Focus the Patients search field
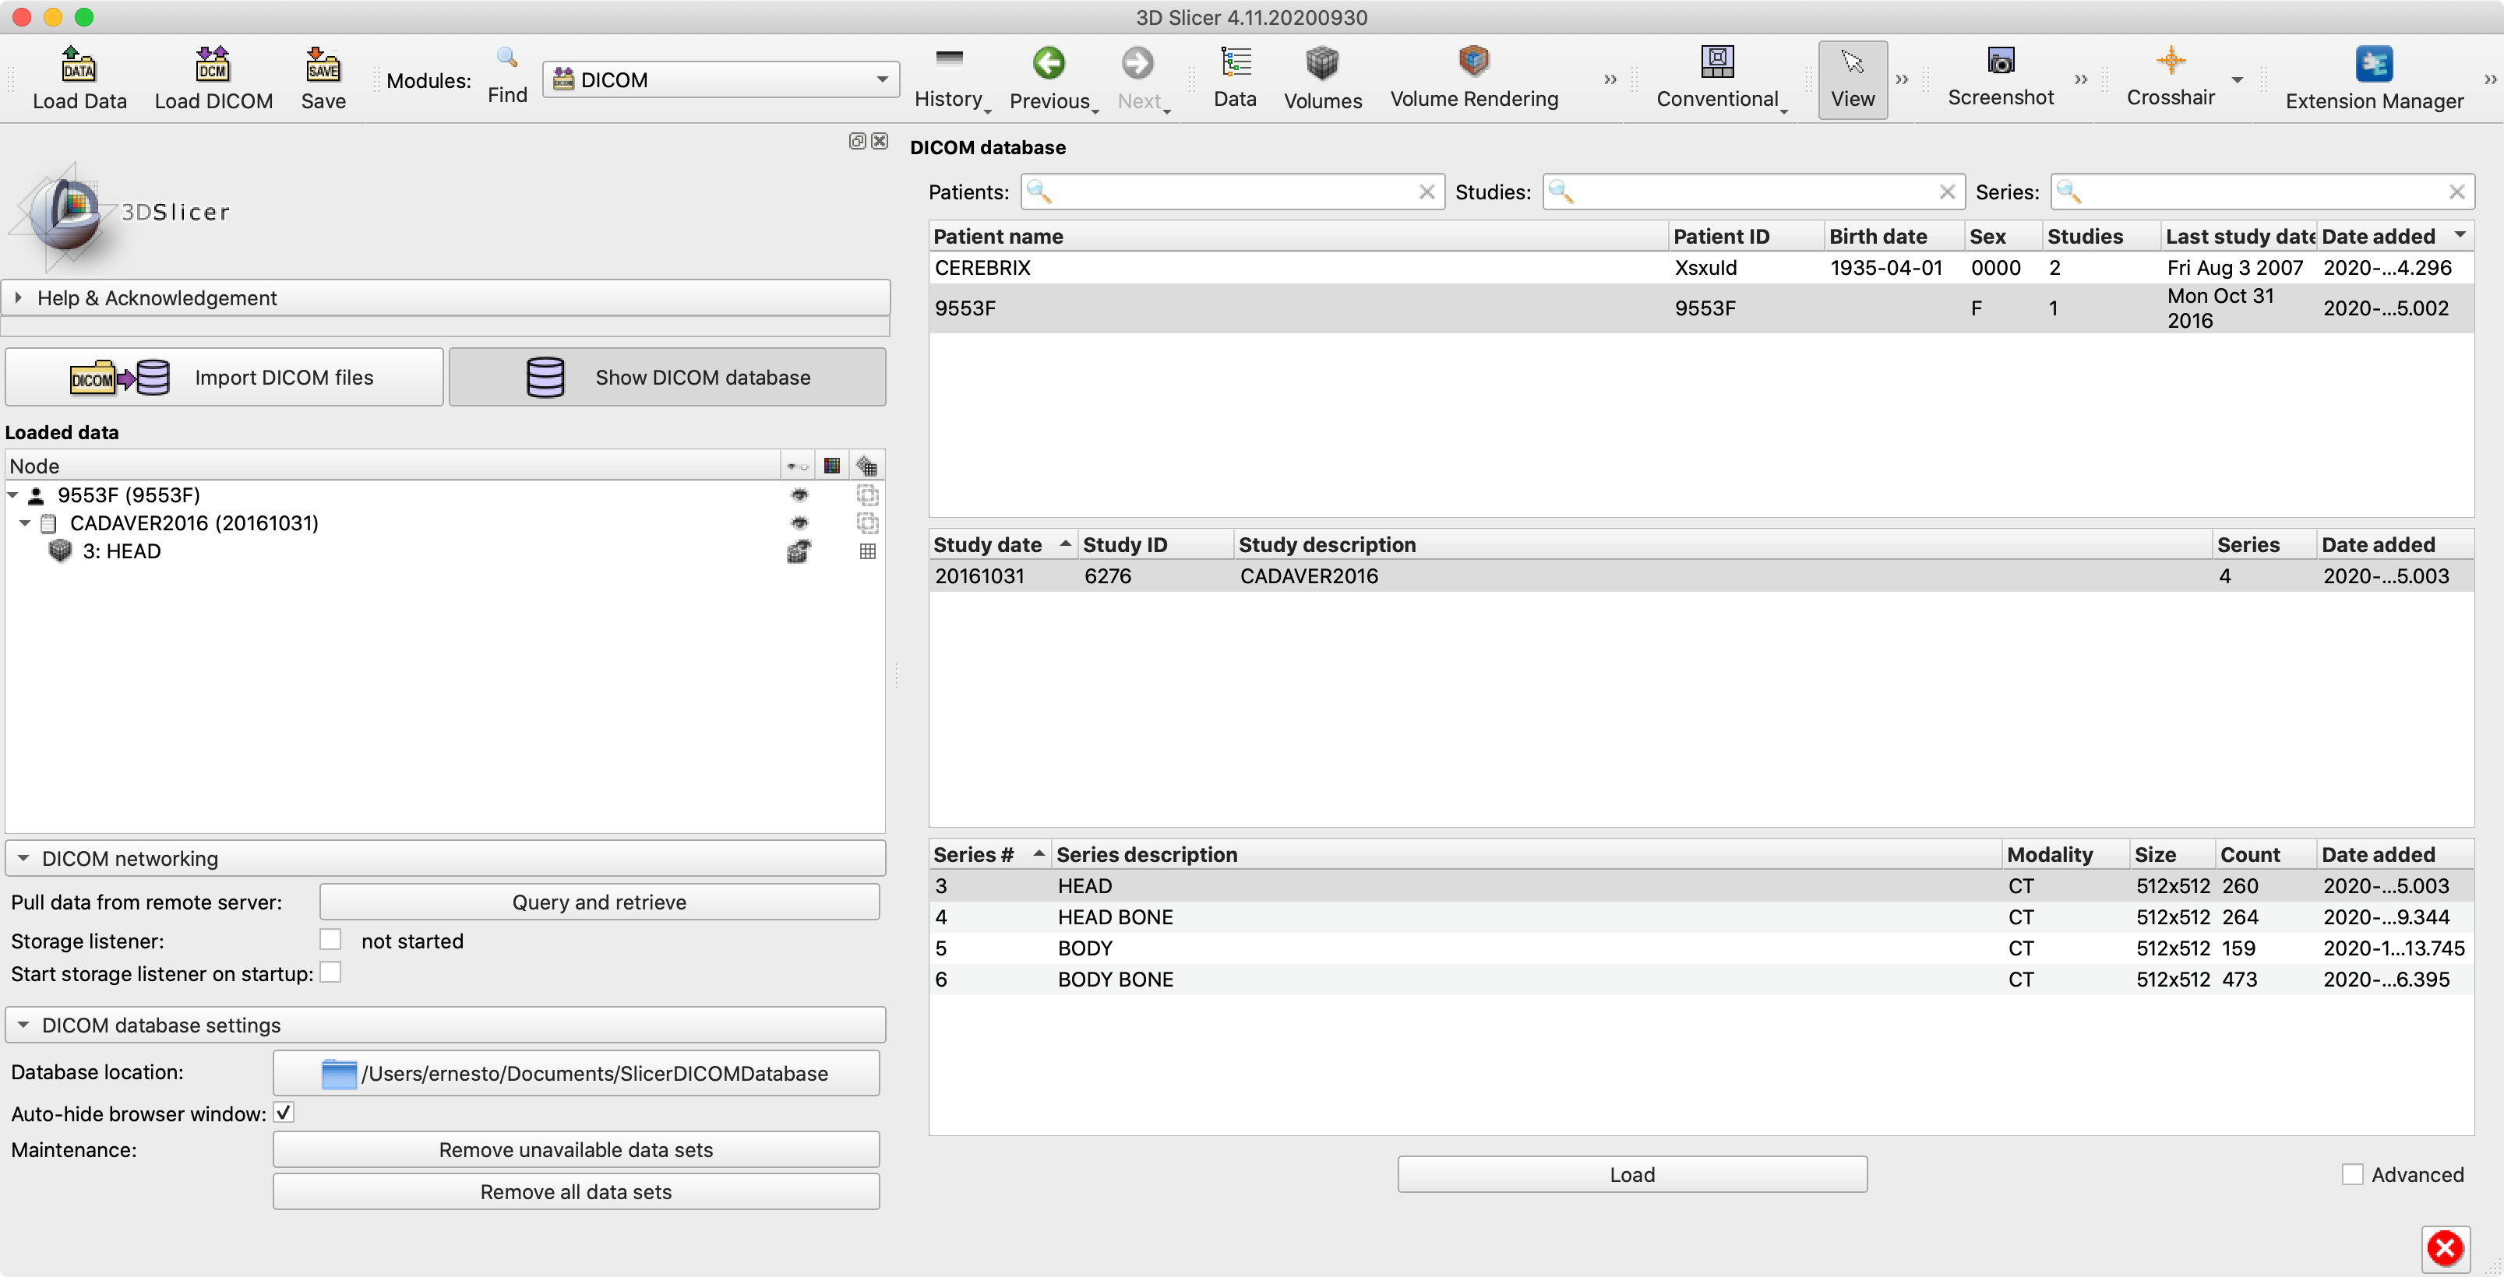Image resolution: width=2504 pixels, height=1277 pixels. point(1233,192)
